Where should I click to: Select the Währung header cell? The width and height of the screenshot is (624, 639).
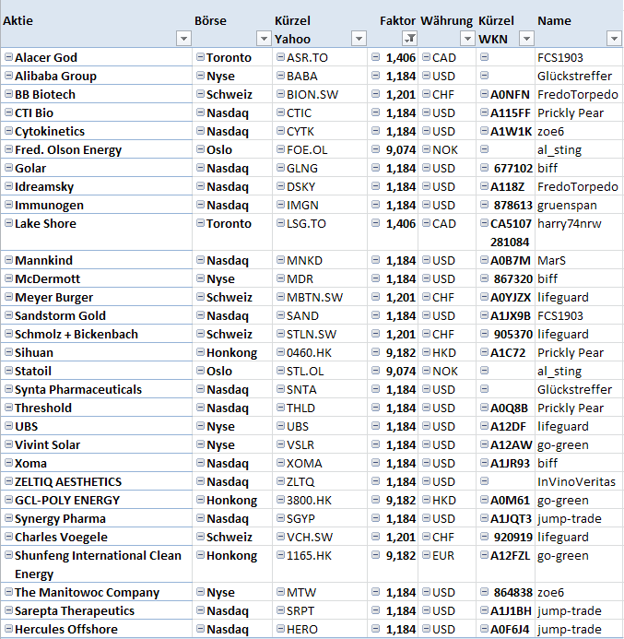click(x=446, y=20)
